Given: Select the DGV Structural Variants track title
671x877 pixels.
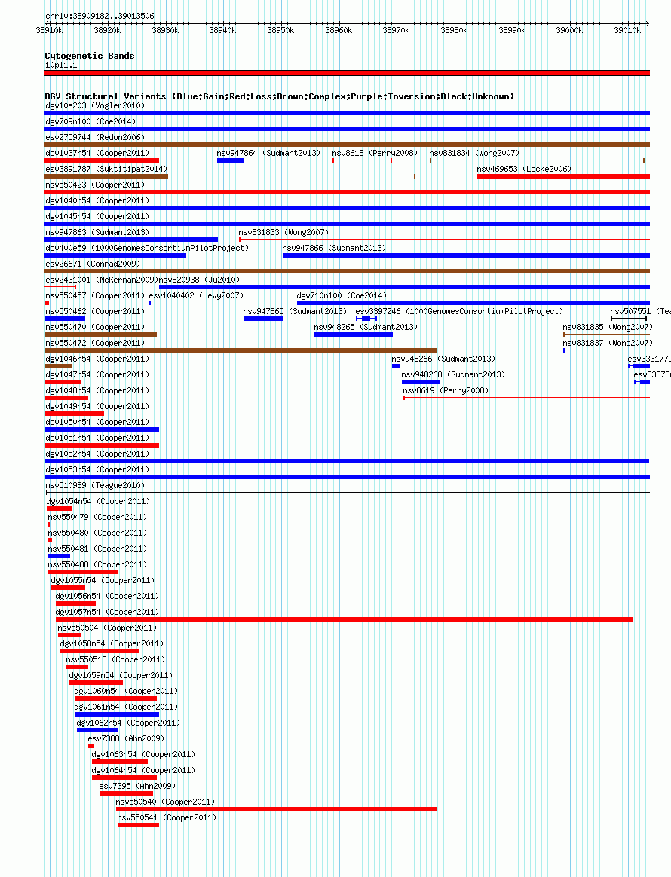Looking at the screenshot, I should click(279, 96).
